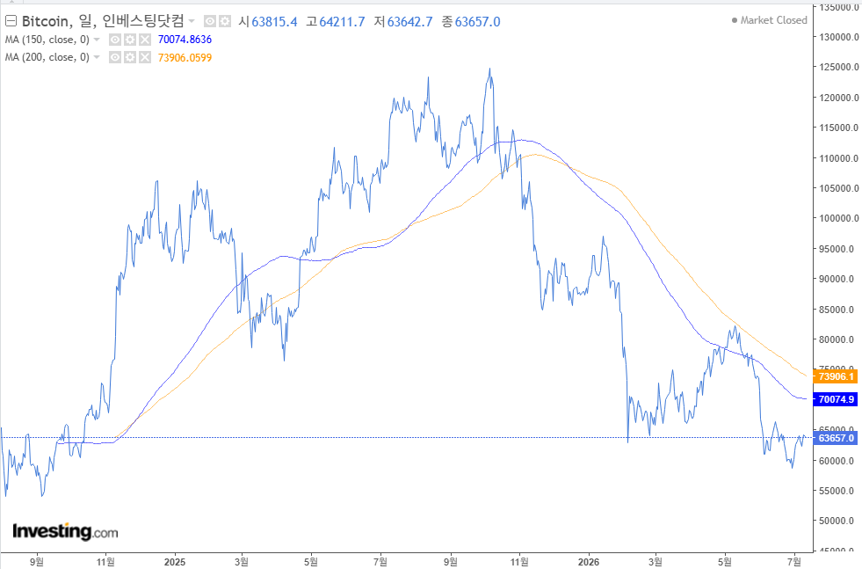The height and width of the screenshot is (569, 862).
Task: Select the MA (150, close, 0) legend label
Action: (x=47, y=40)
